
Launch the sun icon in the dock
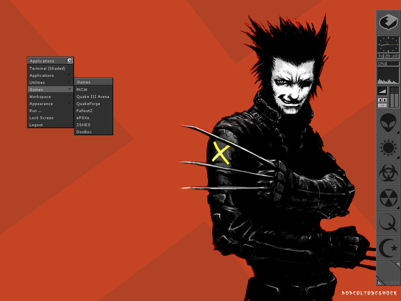(x=388, y=148)
